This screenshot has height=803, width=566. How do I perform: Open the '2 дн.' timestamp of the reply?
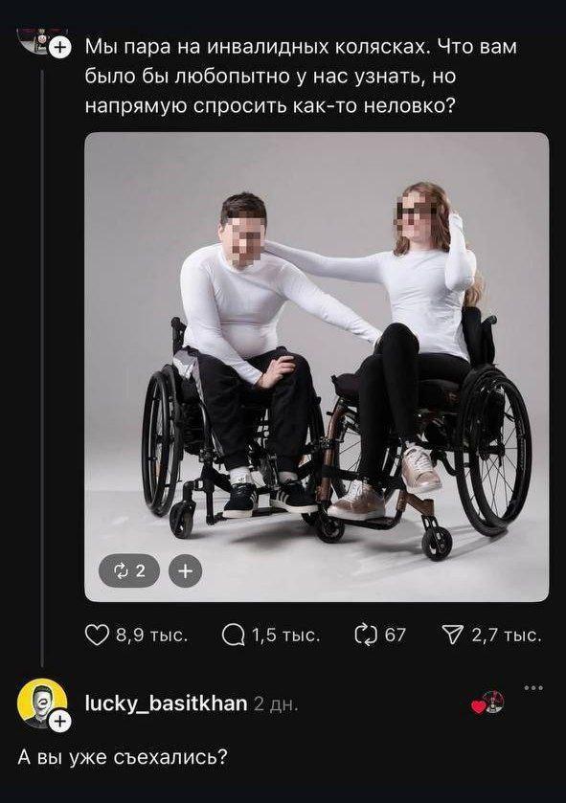coord(276,704)
